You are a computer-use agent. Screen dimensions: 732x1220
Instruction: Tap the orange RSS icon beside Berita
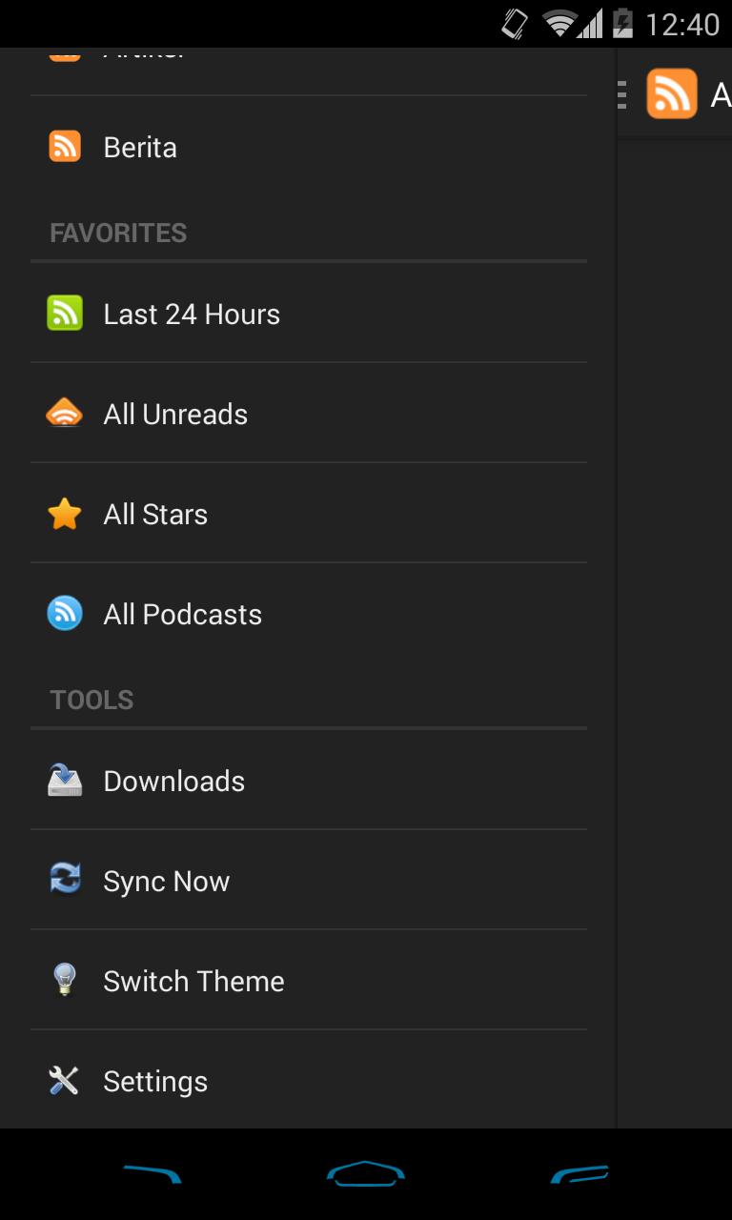[x=65, y=147]
